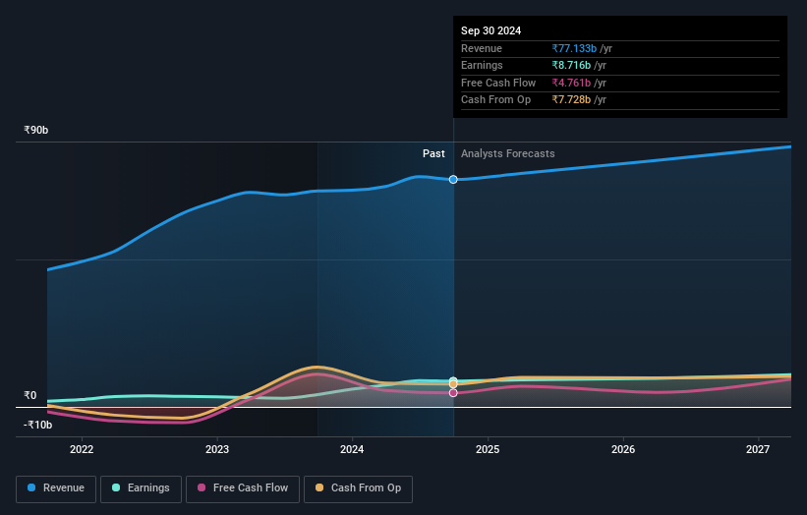Click the ₹0 y-axis label

[30, 395]
